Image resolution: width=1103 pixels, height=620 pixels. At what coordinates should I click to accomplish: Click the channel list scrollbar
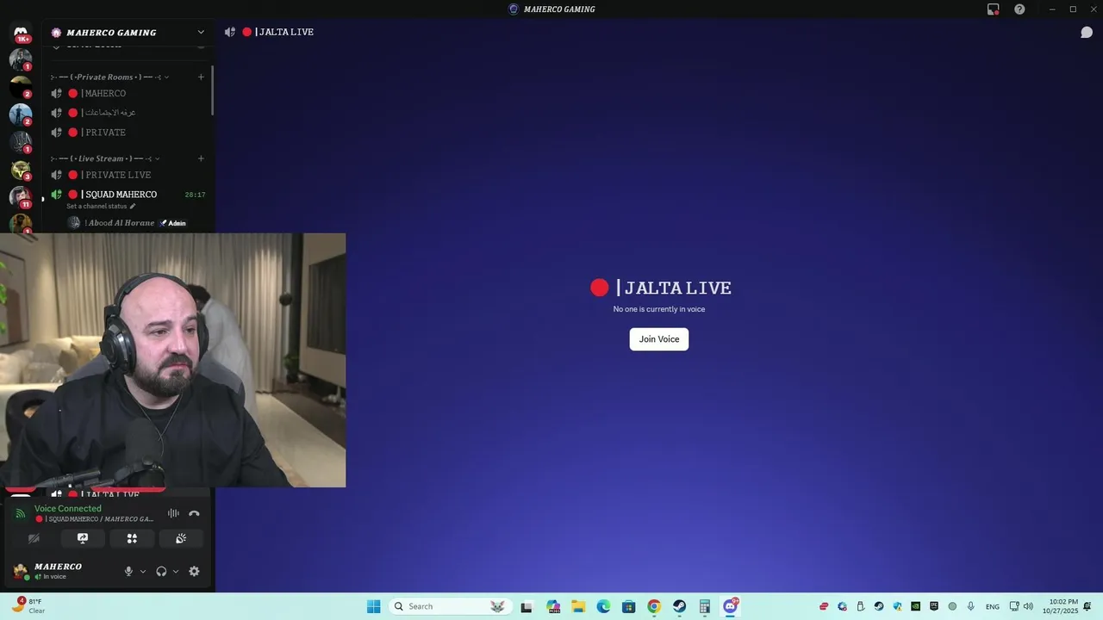coord(212,90)
